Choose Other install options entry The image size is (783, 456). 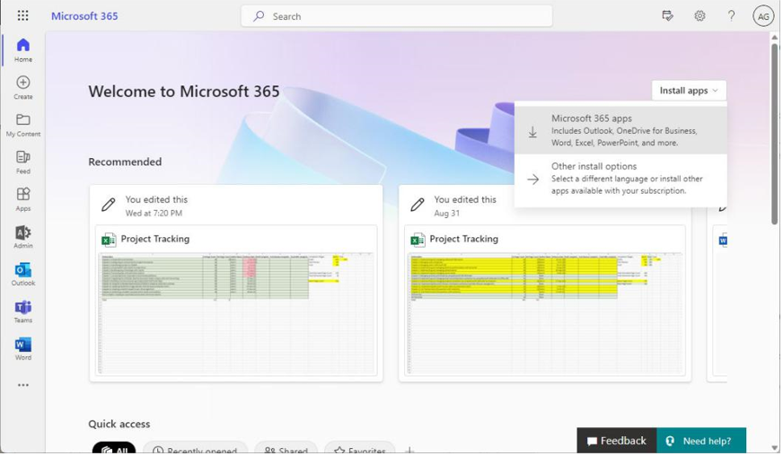pyautogui.click(x=620, y=179)
